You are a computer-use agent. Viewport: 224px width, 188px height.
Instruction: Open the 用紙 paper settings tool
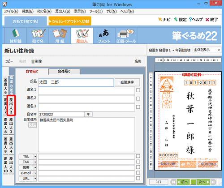click(60, 36)
